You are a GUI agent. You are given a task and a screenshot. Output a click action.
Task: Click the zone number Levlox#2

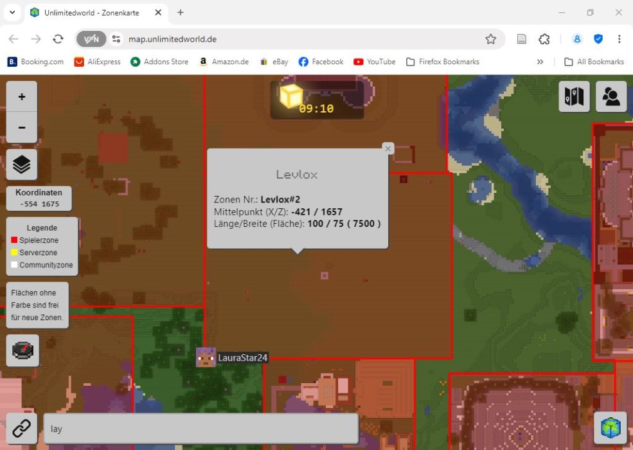[x=280, y=199]
